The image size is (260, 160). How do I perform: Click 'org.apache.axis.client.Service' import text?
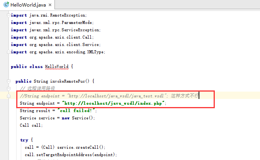tap(65, 44)
